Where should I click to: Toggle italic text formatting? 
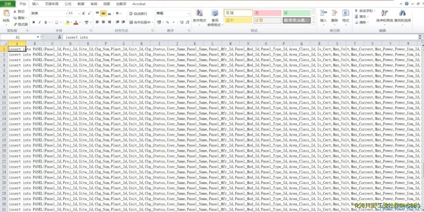(39, 22)
